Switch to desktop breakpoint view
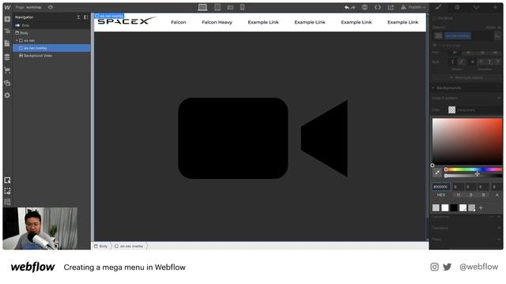The width and height of the screenshot is (506, 284). pyautogui.click(x=202, y=7)
